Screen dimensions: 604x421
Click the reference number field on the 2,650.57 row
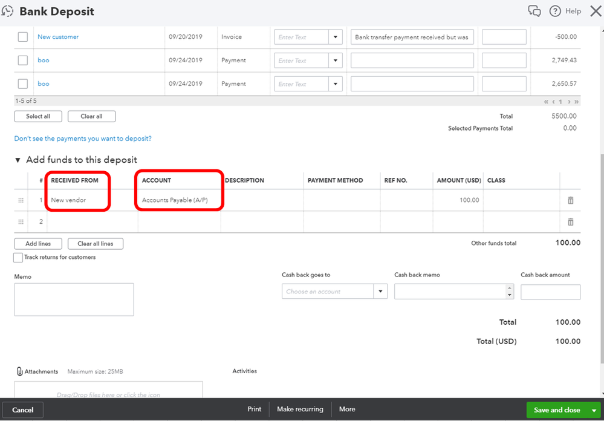click(504, 84)
